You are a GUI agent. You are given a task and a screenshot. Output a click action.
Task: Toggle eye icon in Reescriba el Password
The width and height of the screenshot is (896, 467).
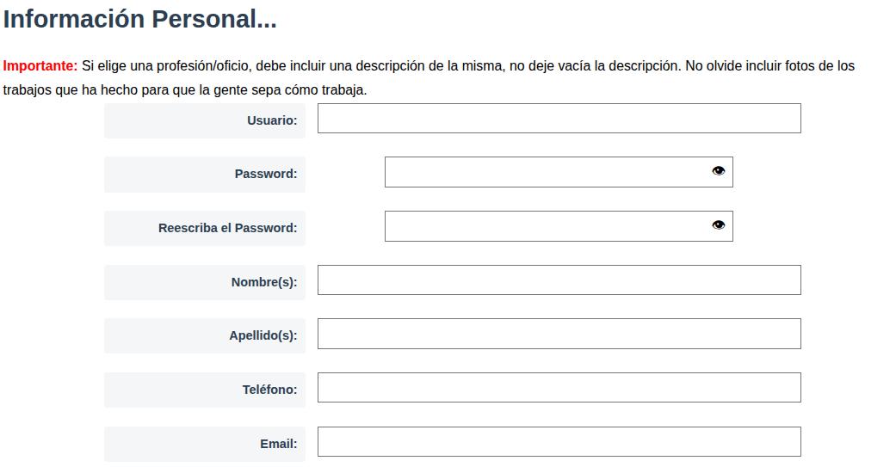pos(719,225)
